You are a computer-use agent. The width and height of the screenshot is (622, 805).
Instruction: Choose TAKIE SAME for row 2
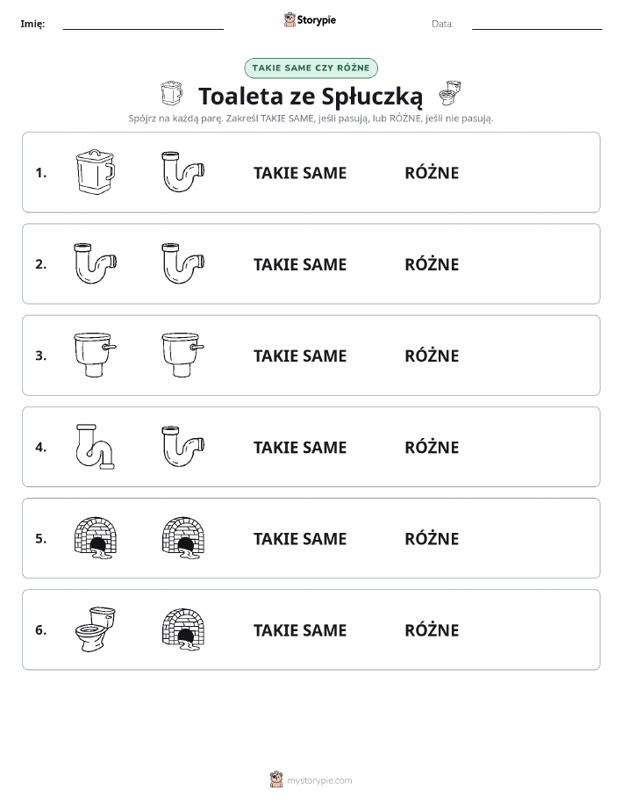coord(300,264)
